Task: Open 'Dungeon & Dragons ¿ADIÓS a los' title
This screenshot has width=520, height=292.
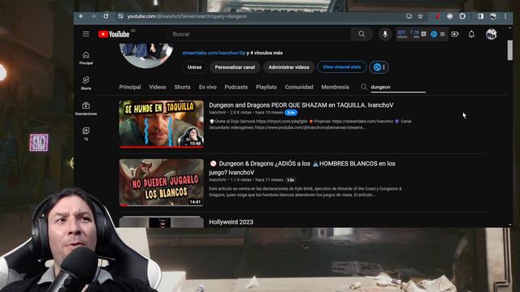Action: tap(302, 168)
